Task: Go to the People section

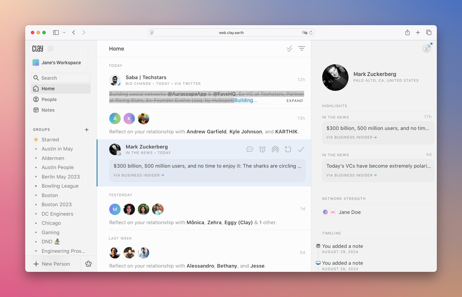Action: point(49,99)
